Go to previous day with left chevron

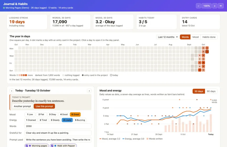coord(12,91)
